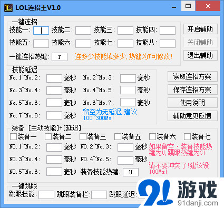Viewport: 224px width, 208px height.
Task: Focus 技能延迟 No.3~No.4 delay field
Action: tap(54, 90)
